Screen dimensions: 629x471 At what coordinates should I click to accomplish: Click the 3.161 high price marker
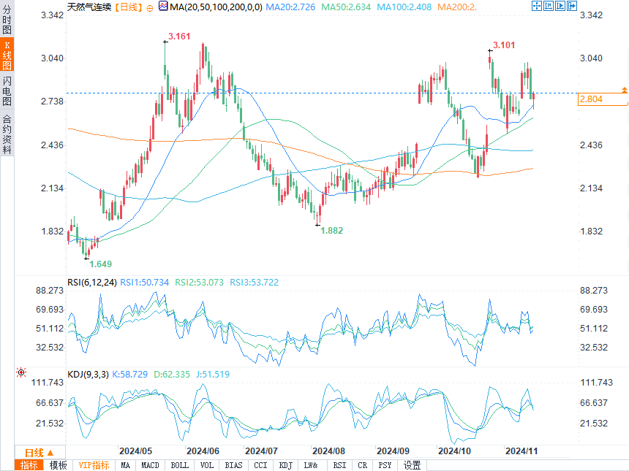179,37
